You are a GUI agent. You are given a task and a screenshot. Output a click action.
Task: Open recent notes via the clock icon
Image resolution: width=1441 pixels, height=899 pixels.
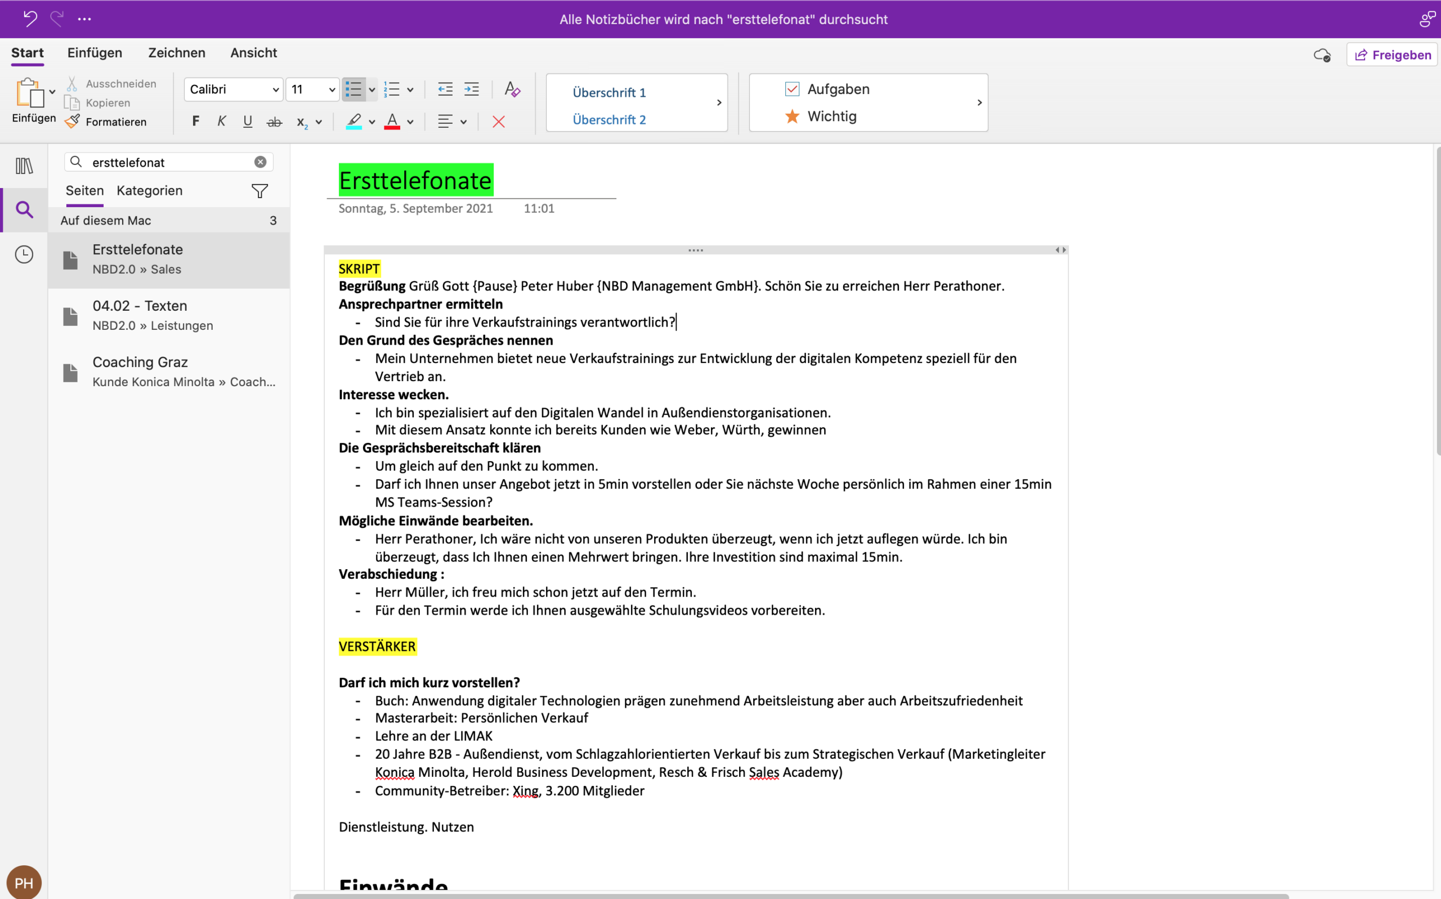coord(24,254)
